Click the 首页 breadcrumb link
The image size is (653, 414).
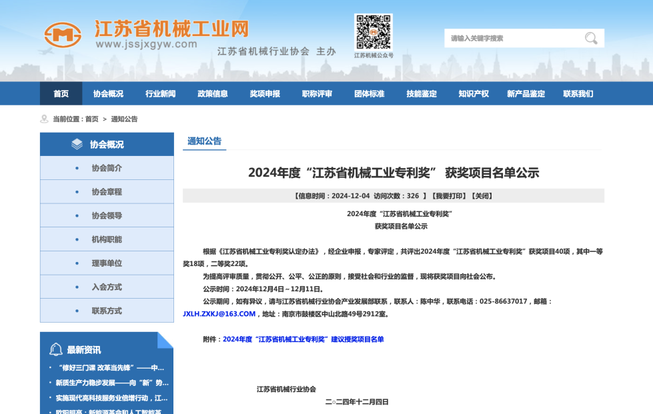coord(91,119)
